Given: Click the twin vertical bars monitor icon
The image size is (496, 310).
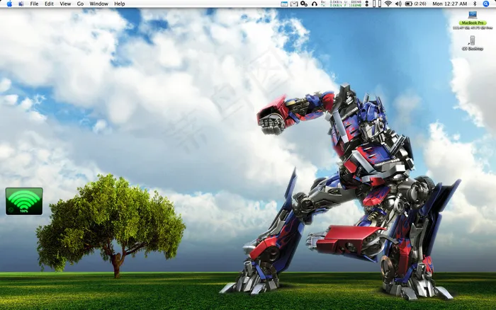Looking at the screenshot, I should (377, 4).
